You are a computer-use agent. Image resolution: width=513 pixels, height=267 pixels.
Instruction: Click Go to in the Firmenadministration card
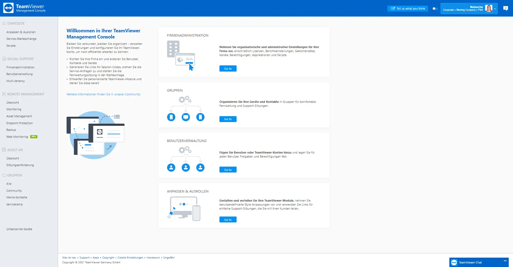point(228,69)
